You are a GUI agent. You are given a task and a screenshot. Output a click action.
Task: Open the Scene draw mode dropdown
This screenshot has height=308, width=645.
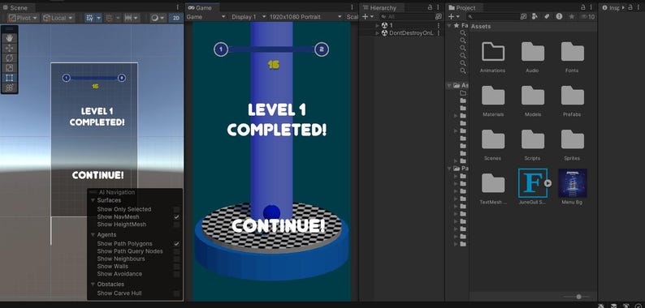coord(158,18)
